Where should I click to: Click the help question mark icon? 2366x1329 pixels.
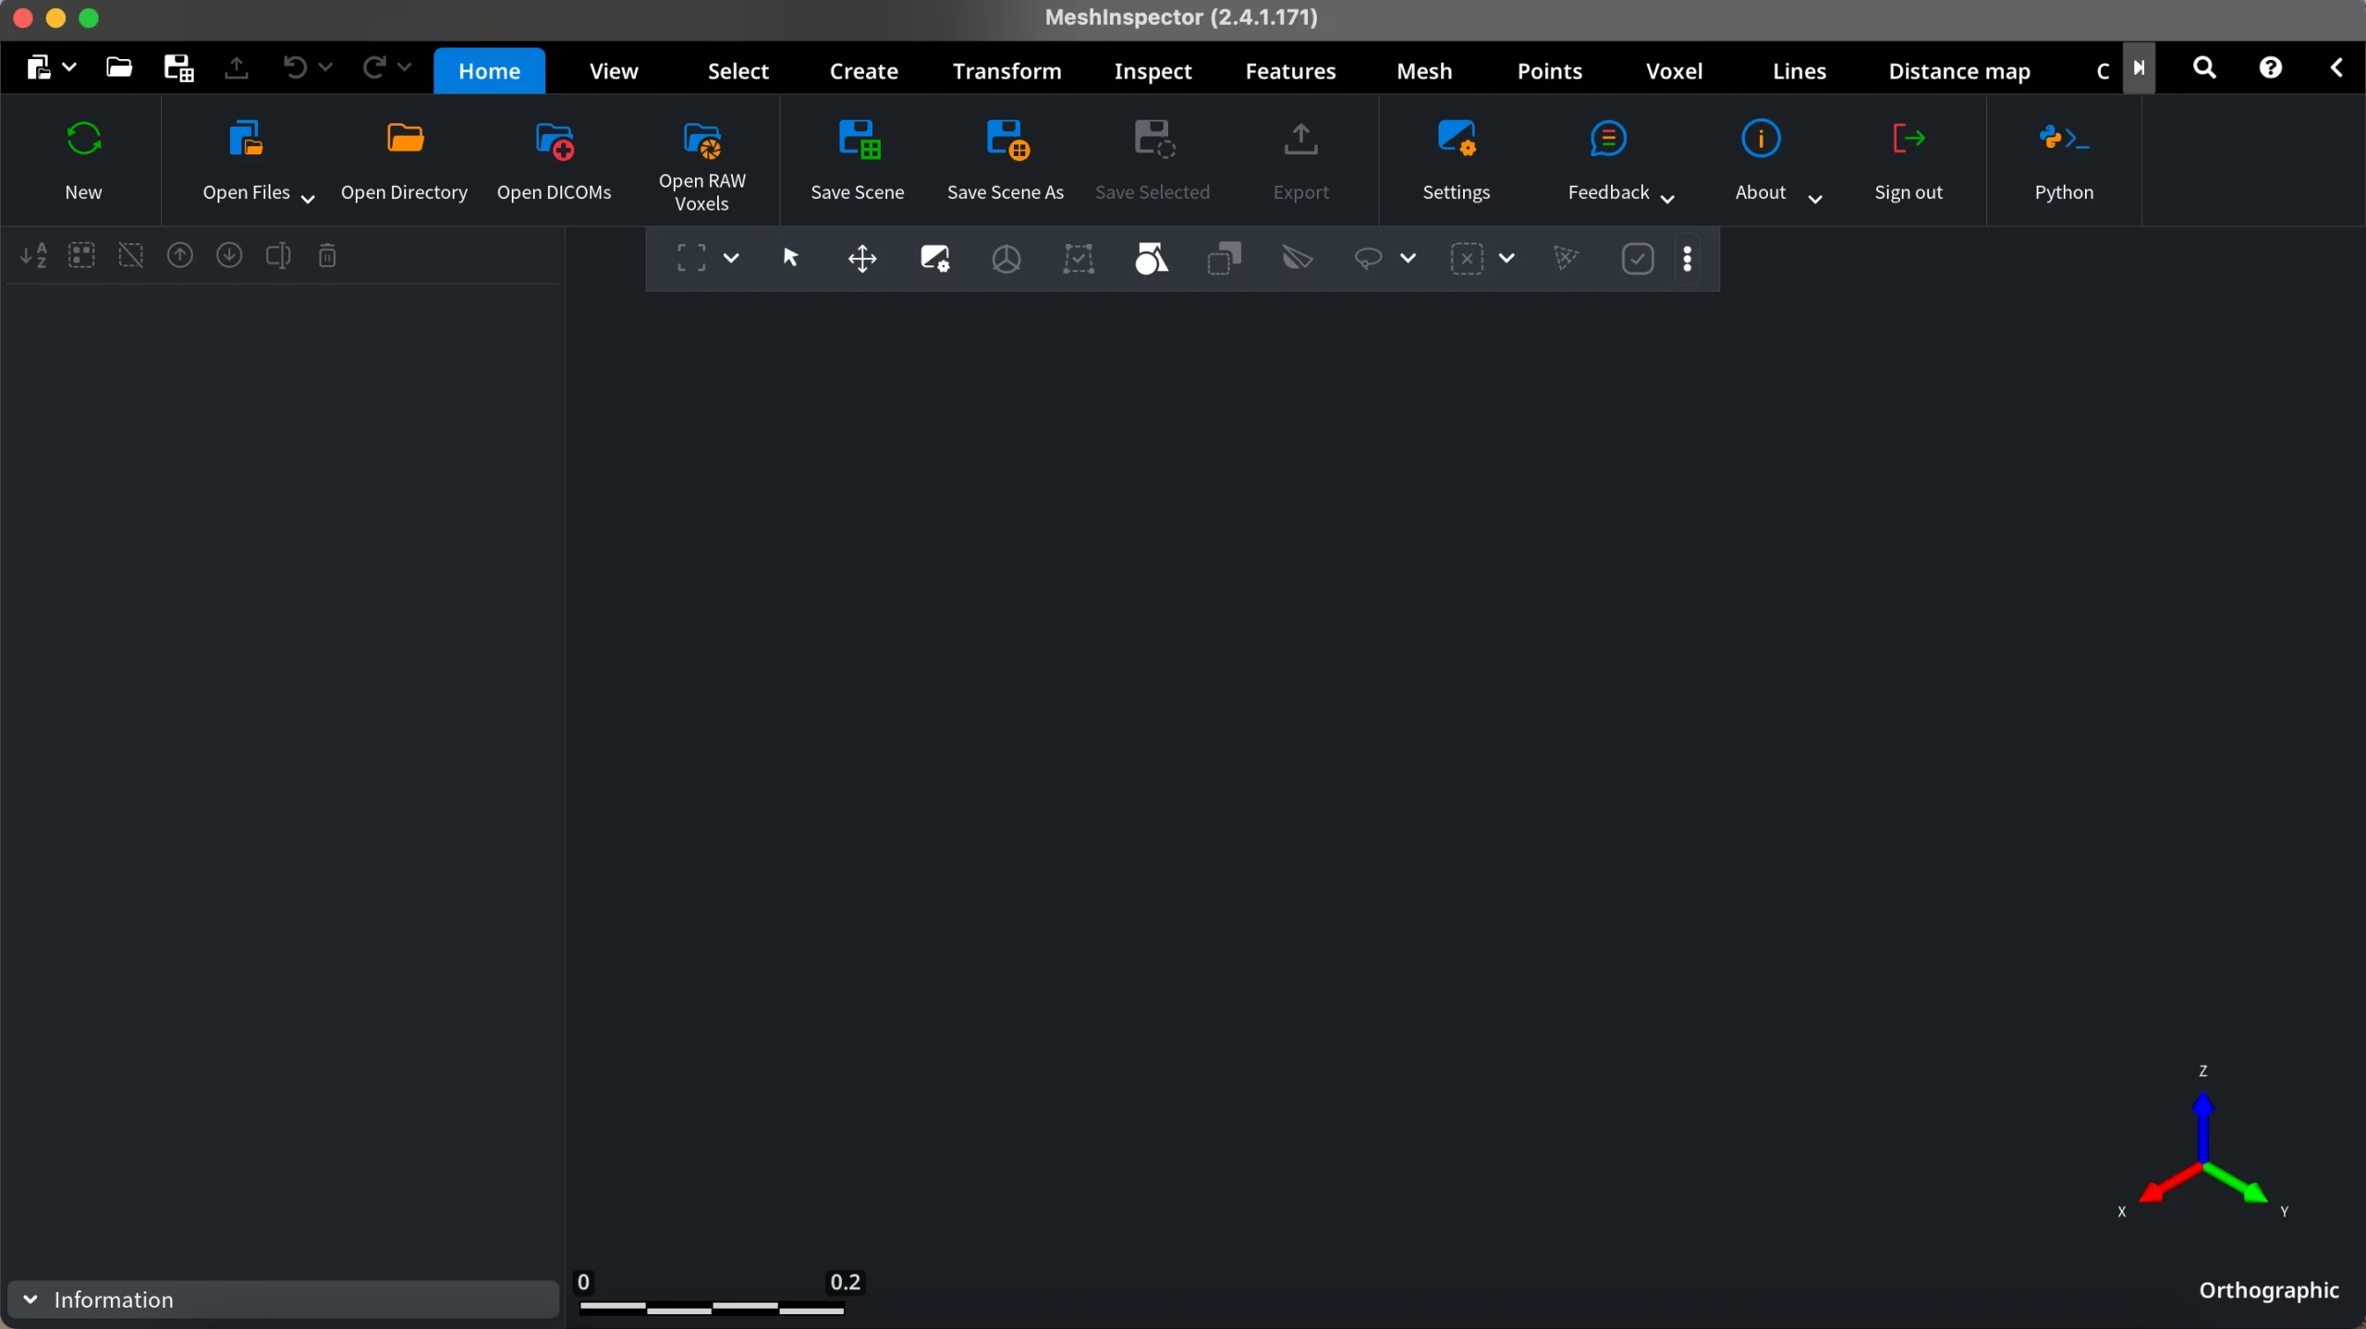point(2270,67)
